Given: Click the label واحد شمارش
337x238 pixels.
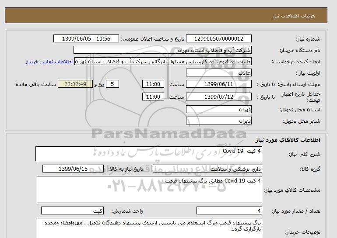Looking at the screenshot, I should coord(127,211).
